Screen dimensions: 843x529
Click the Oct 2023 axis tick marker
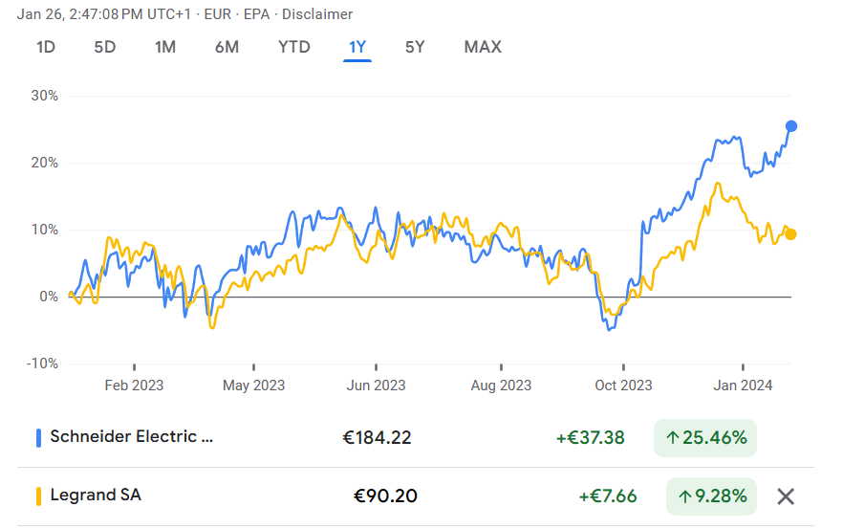[623, 367]
